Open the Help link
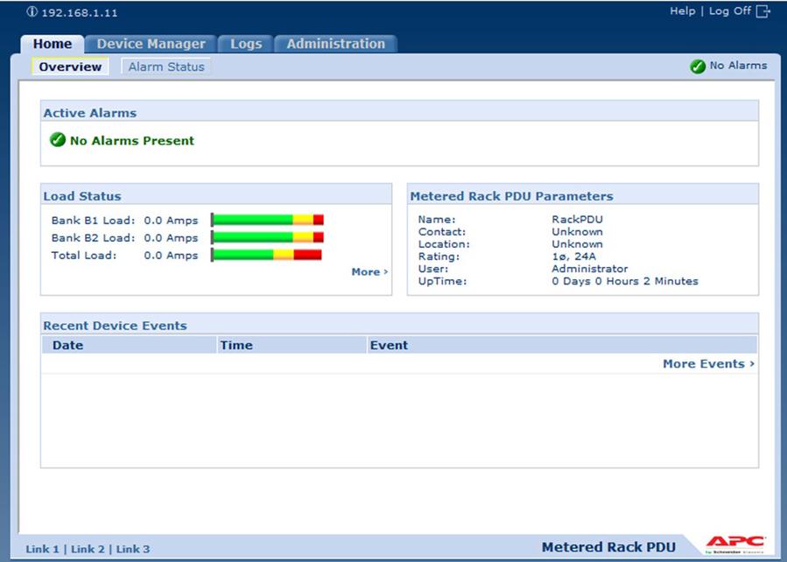 coord(682,11)
